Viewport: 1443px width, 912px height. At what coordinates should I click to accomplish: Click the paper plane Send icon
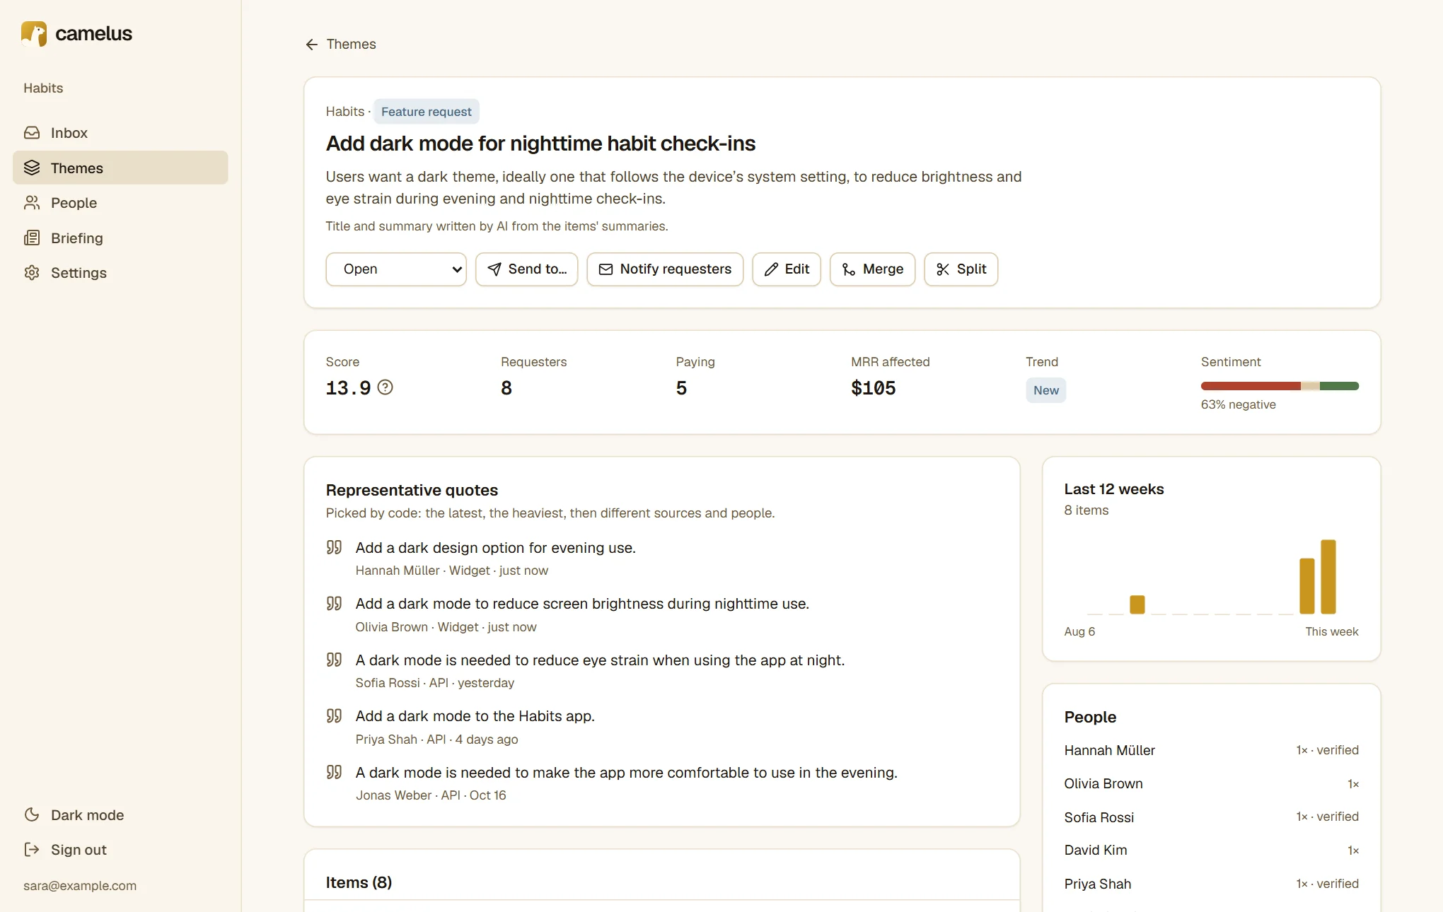click(494, 269)
